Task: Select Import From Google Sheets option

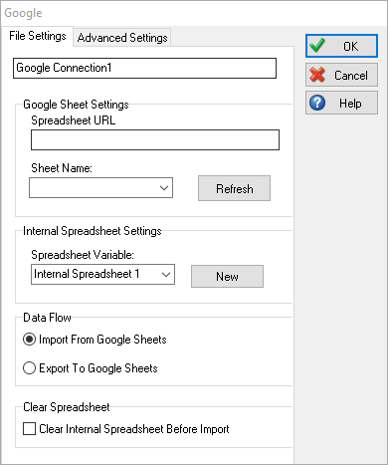Action: 95,340
